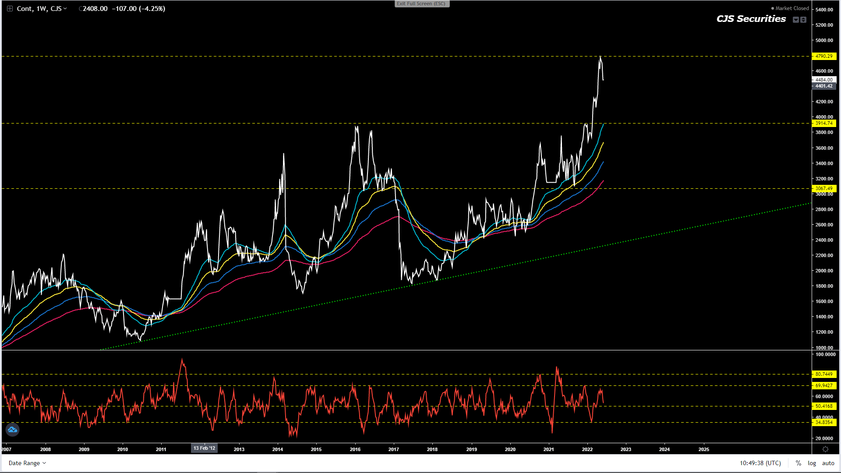Open the Cont, 1W, CJS symbol dropdown
Viewport: 841px width, 473px height.
click(x=42, y=9)
